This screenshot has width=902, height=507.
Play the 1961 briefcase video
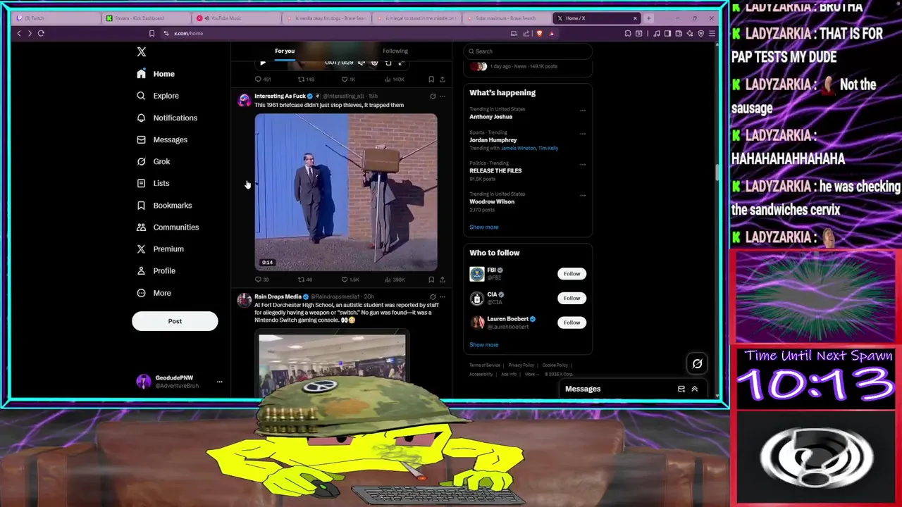tap(345, 192)
